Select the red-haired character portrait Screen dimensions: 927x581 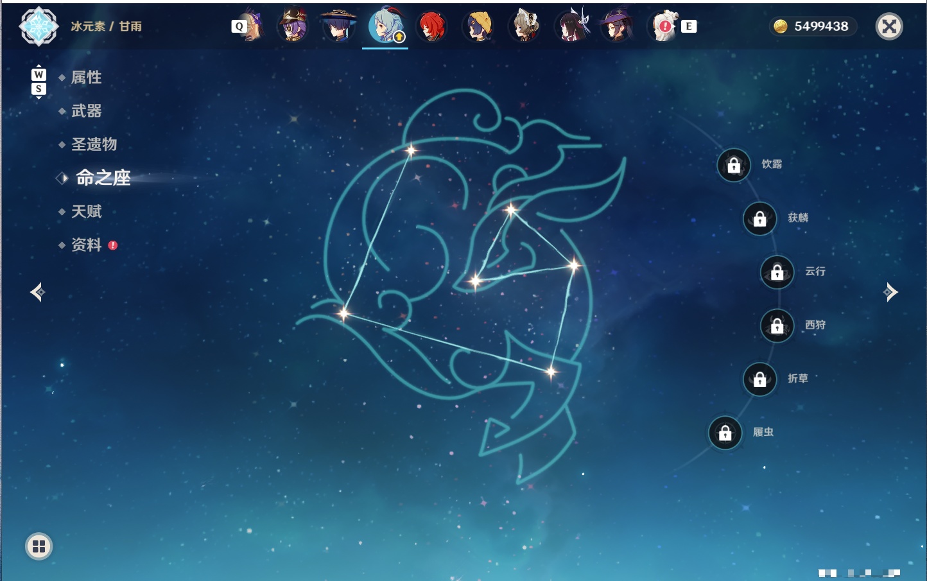(431, 26)
